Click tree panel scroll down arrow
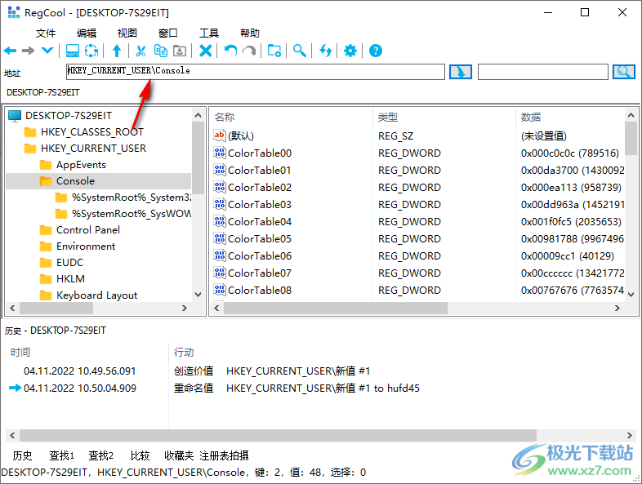This screenshot has height=484, width=642. coord(198,295)
